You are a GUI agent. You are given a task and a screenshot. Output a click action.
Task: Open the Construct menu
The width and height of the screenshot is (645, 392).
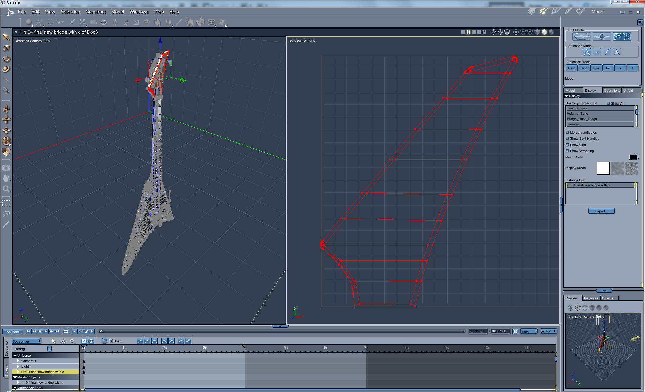[95, 12]
